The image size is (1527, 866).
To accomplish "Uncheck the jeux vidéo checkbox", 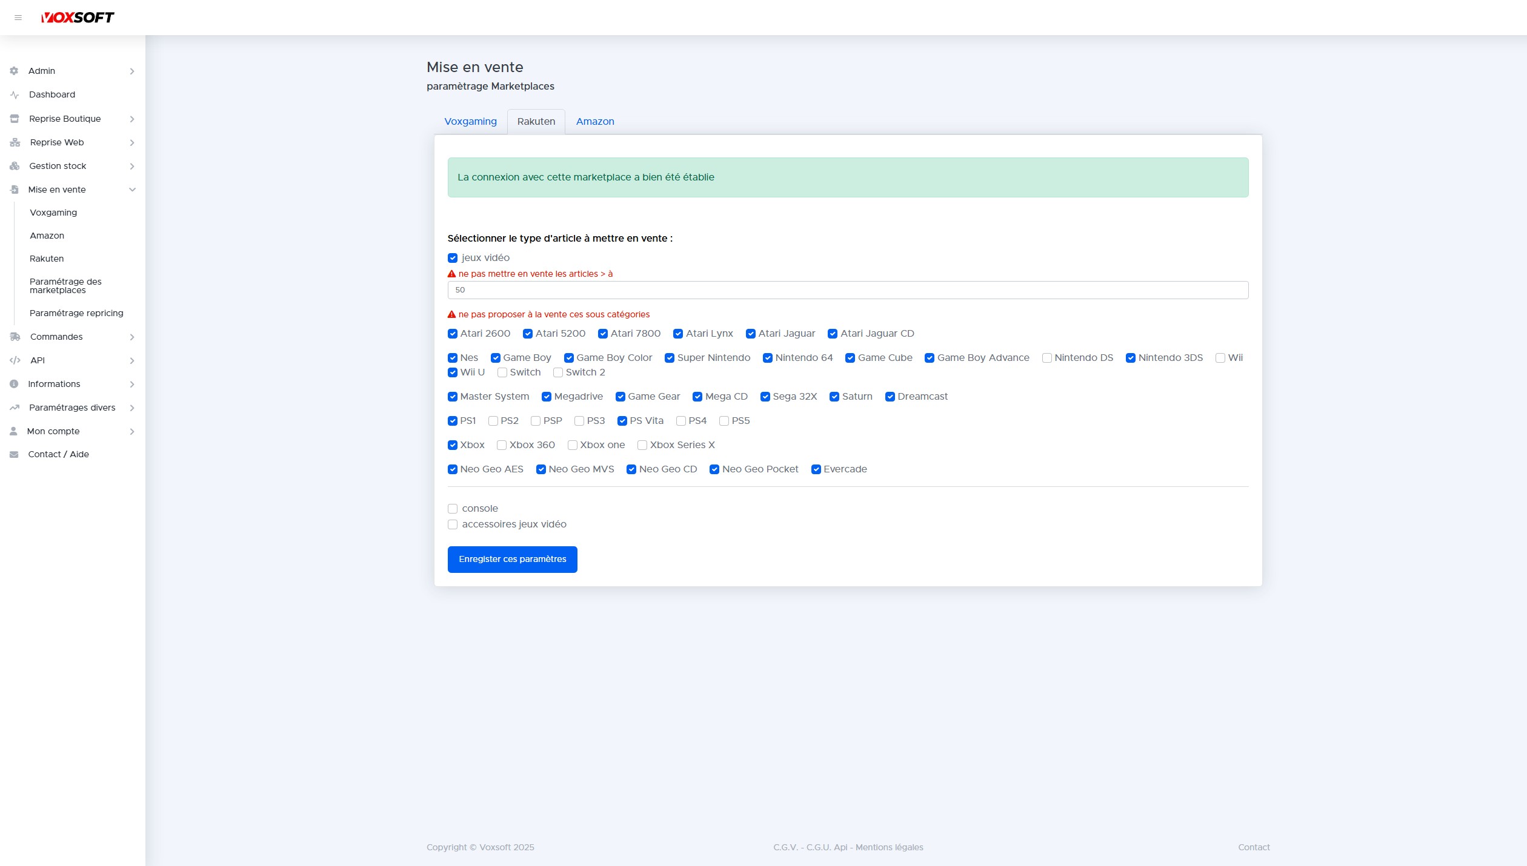I will tap(453, 258).
